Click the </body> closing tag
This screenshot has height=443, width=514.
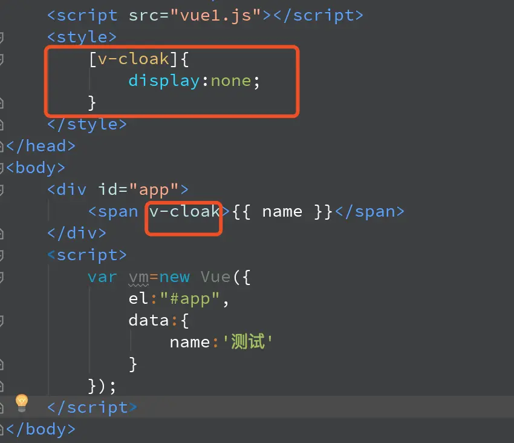(41, 429)
